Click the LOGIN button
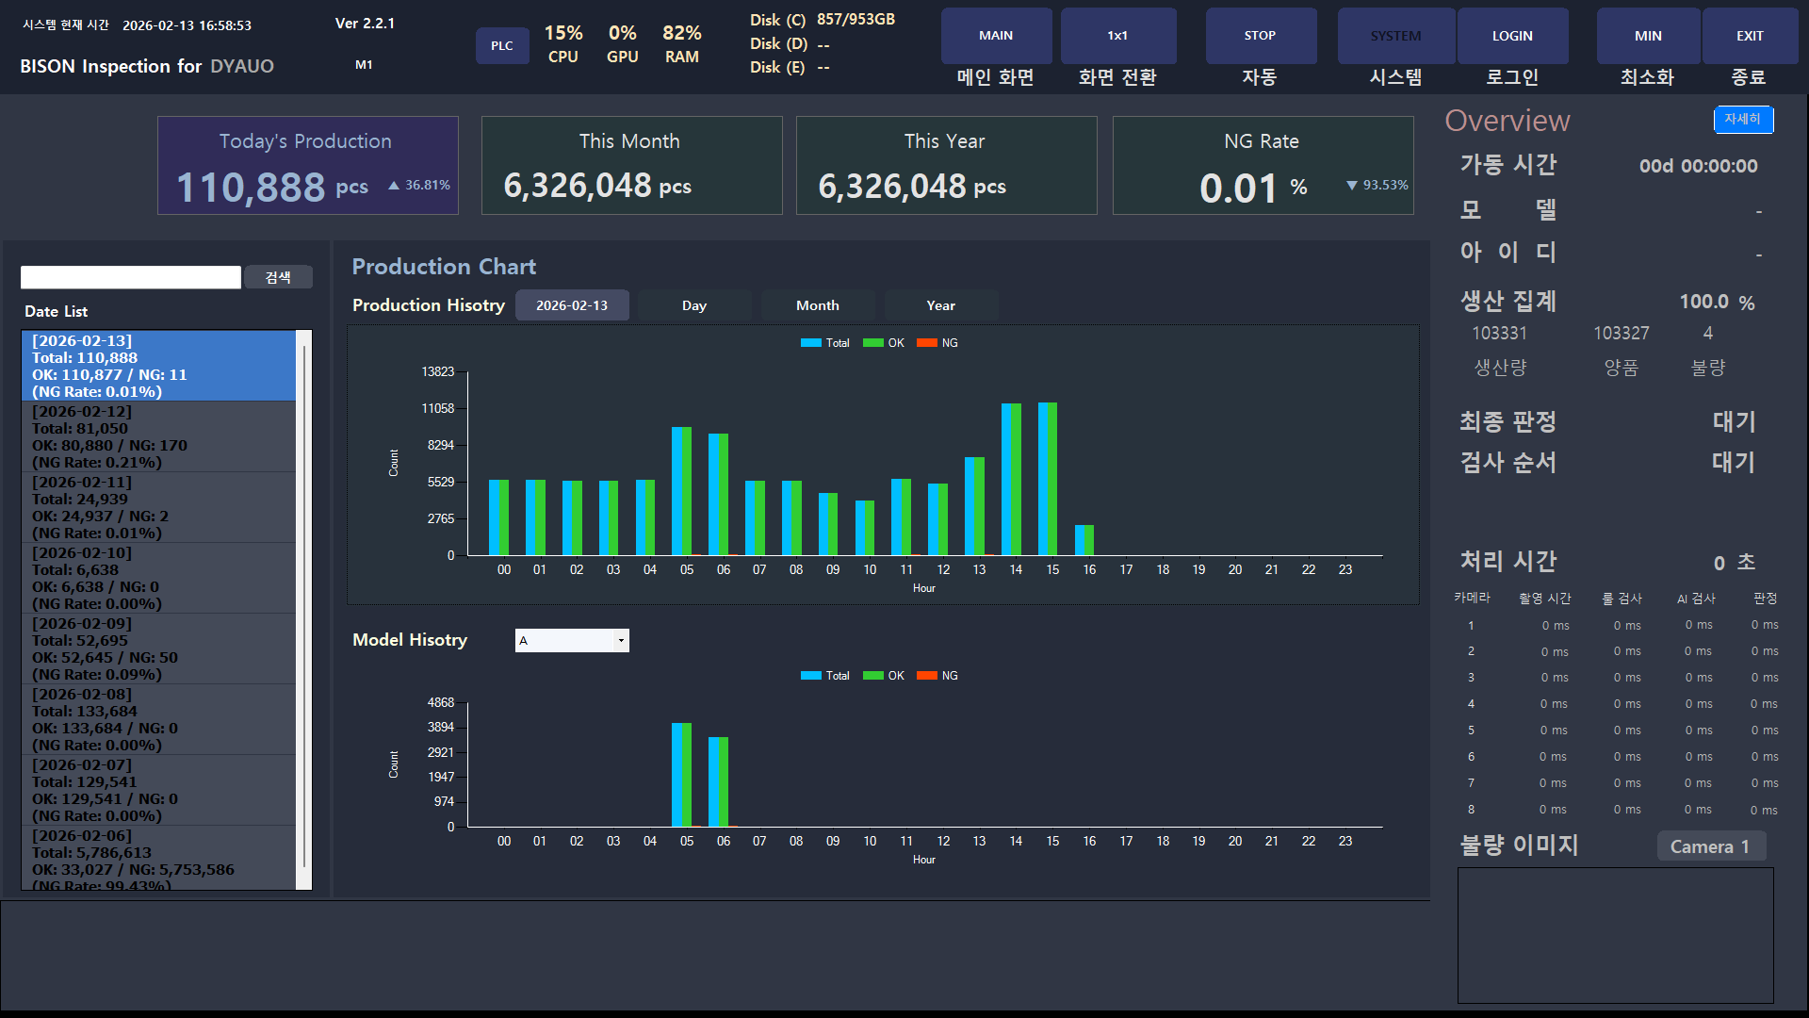The width and height of the screenshot is (1809, 1018). tap(1512, 36)
